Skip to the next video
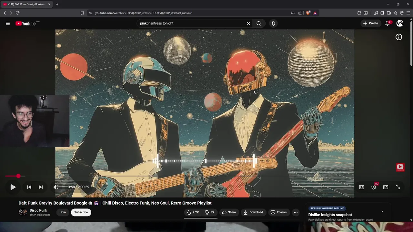Image resolution: width=413 pixels, height=232 pixels. click(41, 187)
